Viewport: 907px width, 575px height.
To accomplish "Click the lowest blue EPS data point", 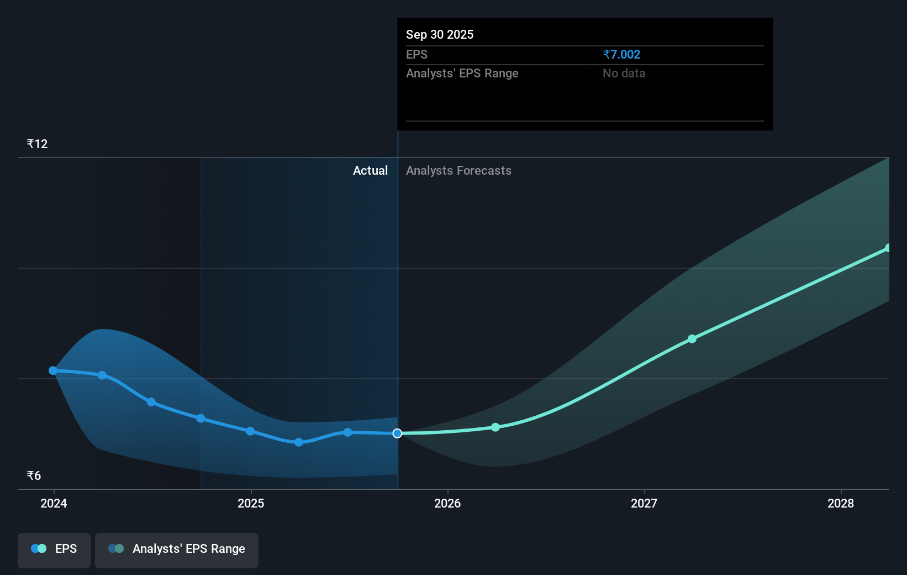I will pyautogui.click(x=298, y=442).
